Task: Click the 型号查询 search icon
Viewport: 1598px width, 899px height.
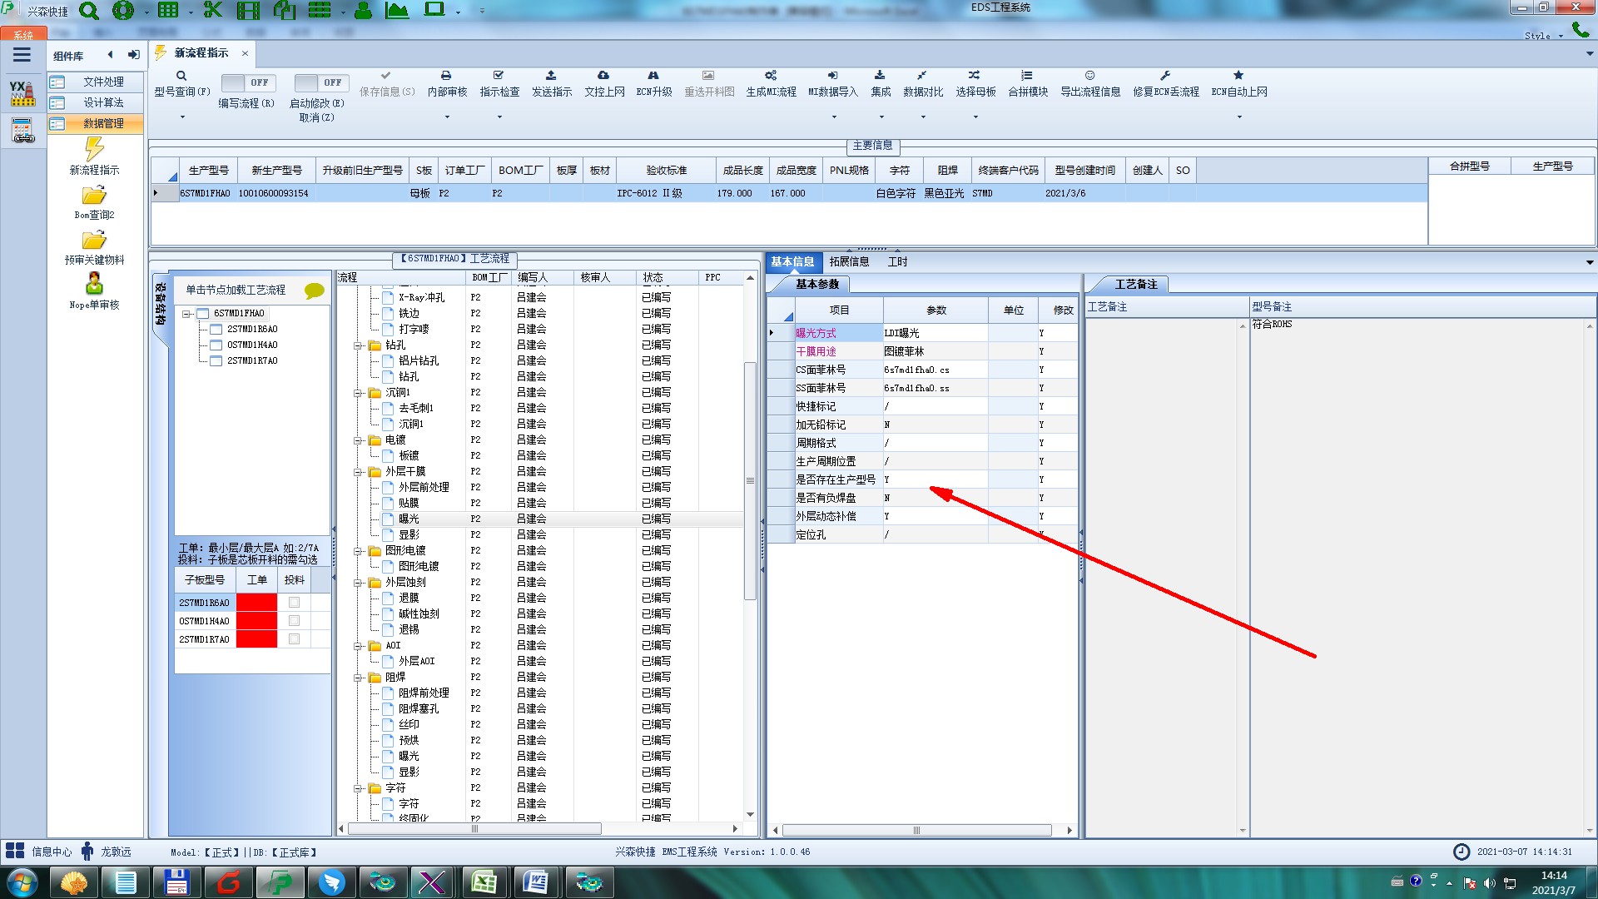Action: pos(181,76)
